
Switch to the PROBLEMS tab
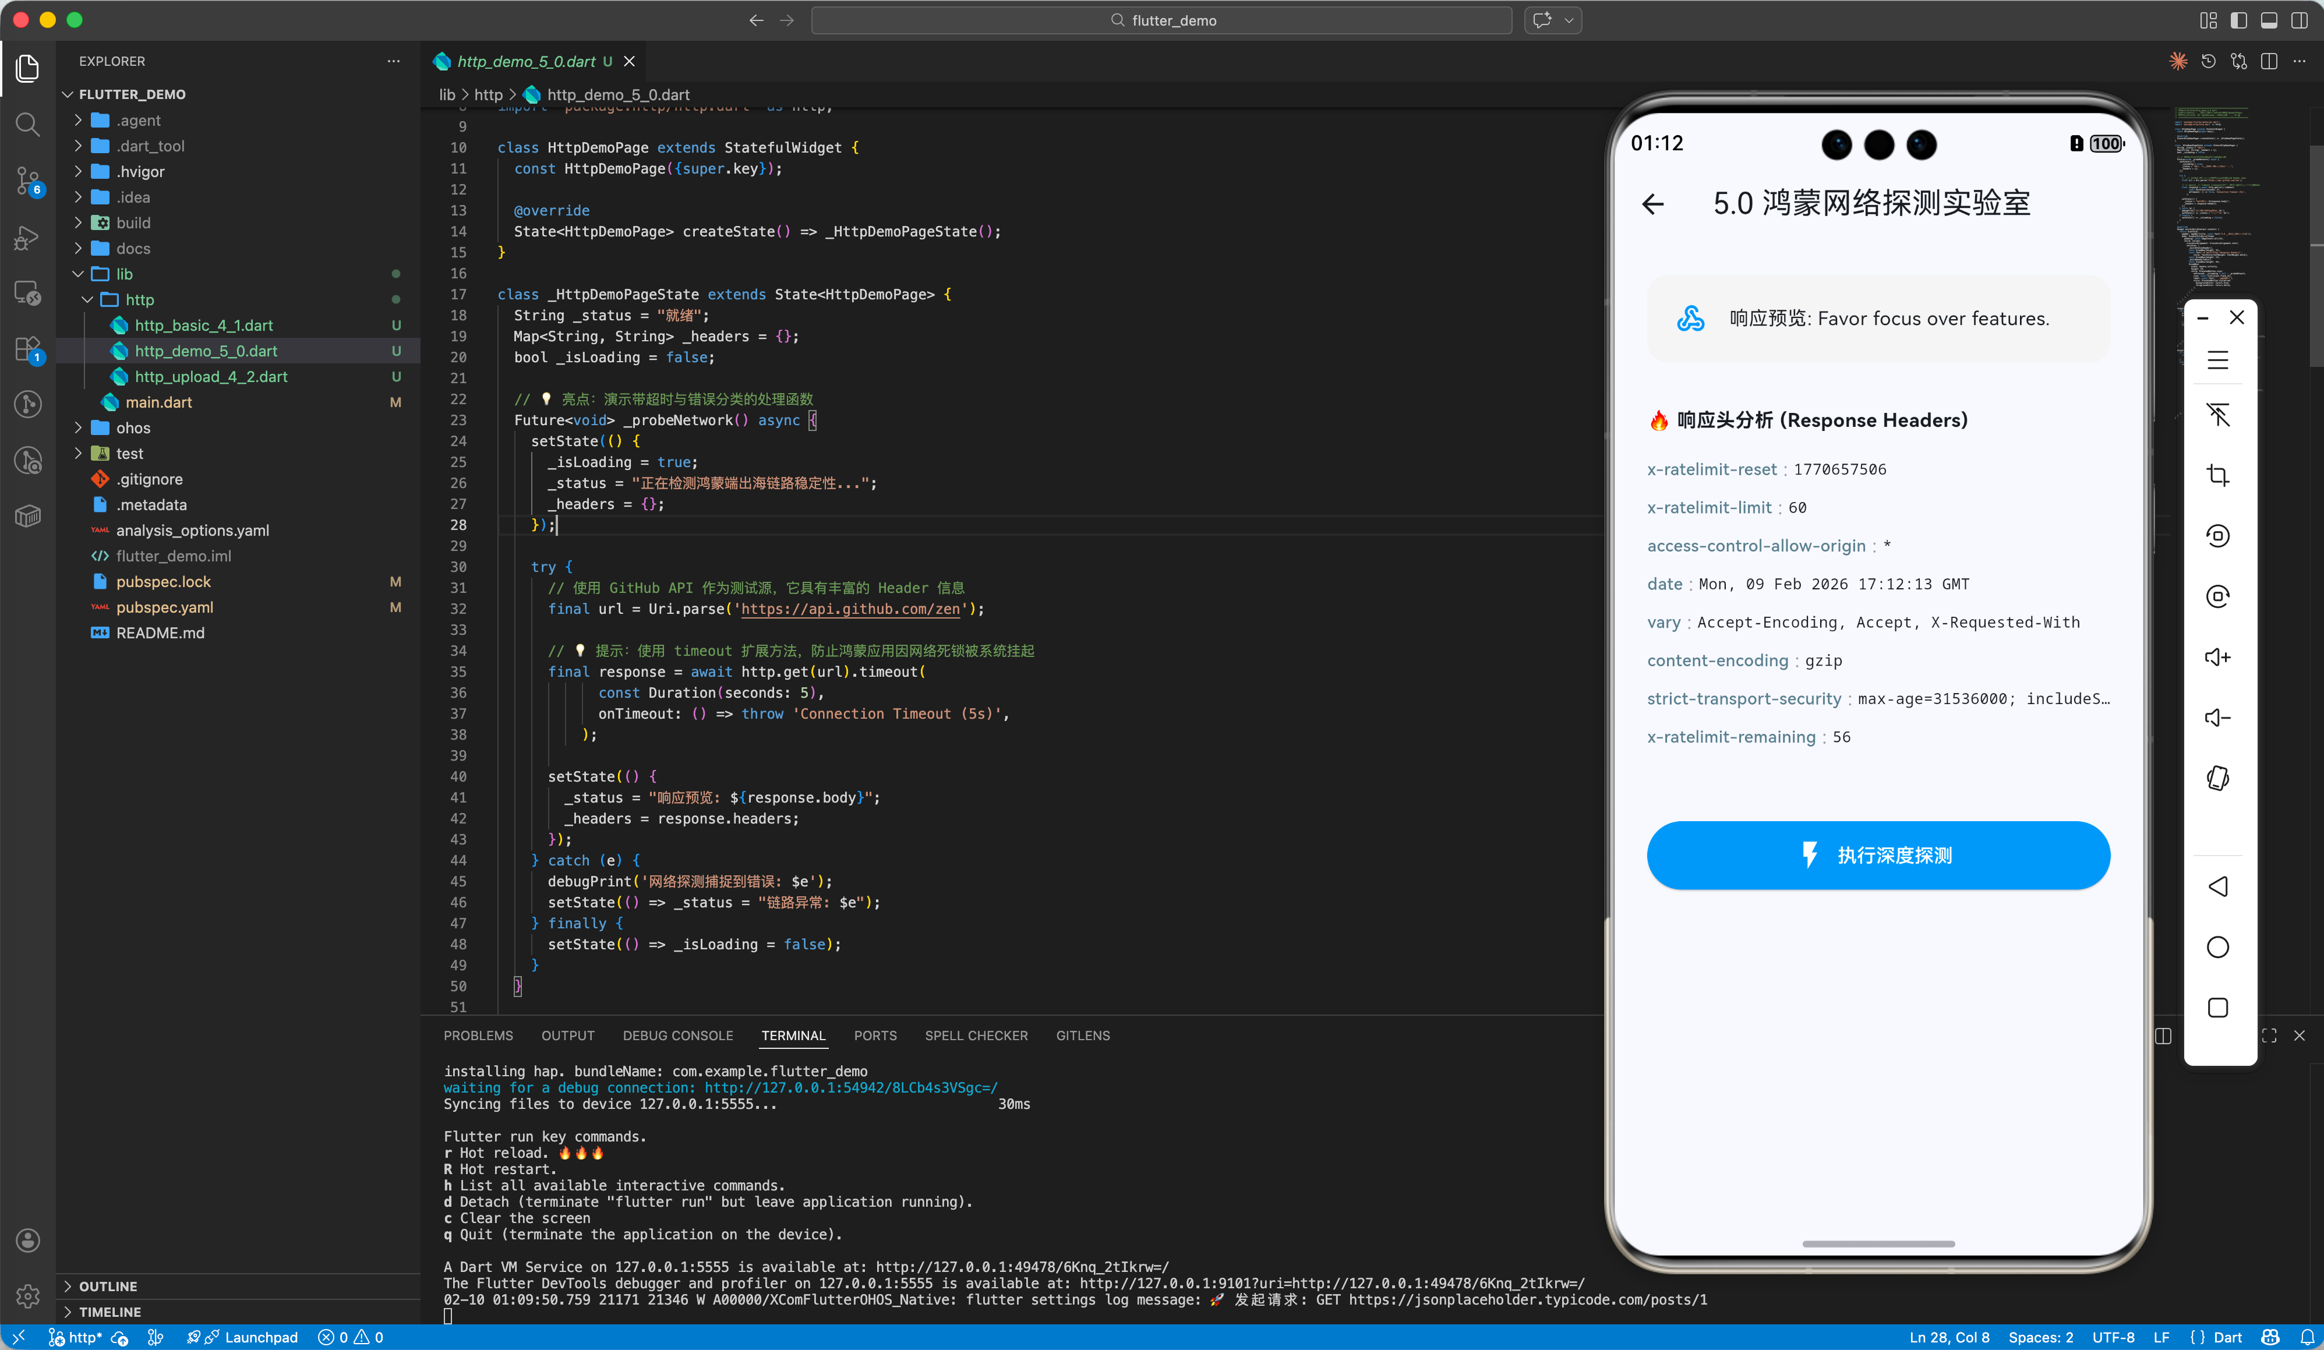(x=478, y=1036)
